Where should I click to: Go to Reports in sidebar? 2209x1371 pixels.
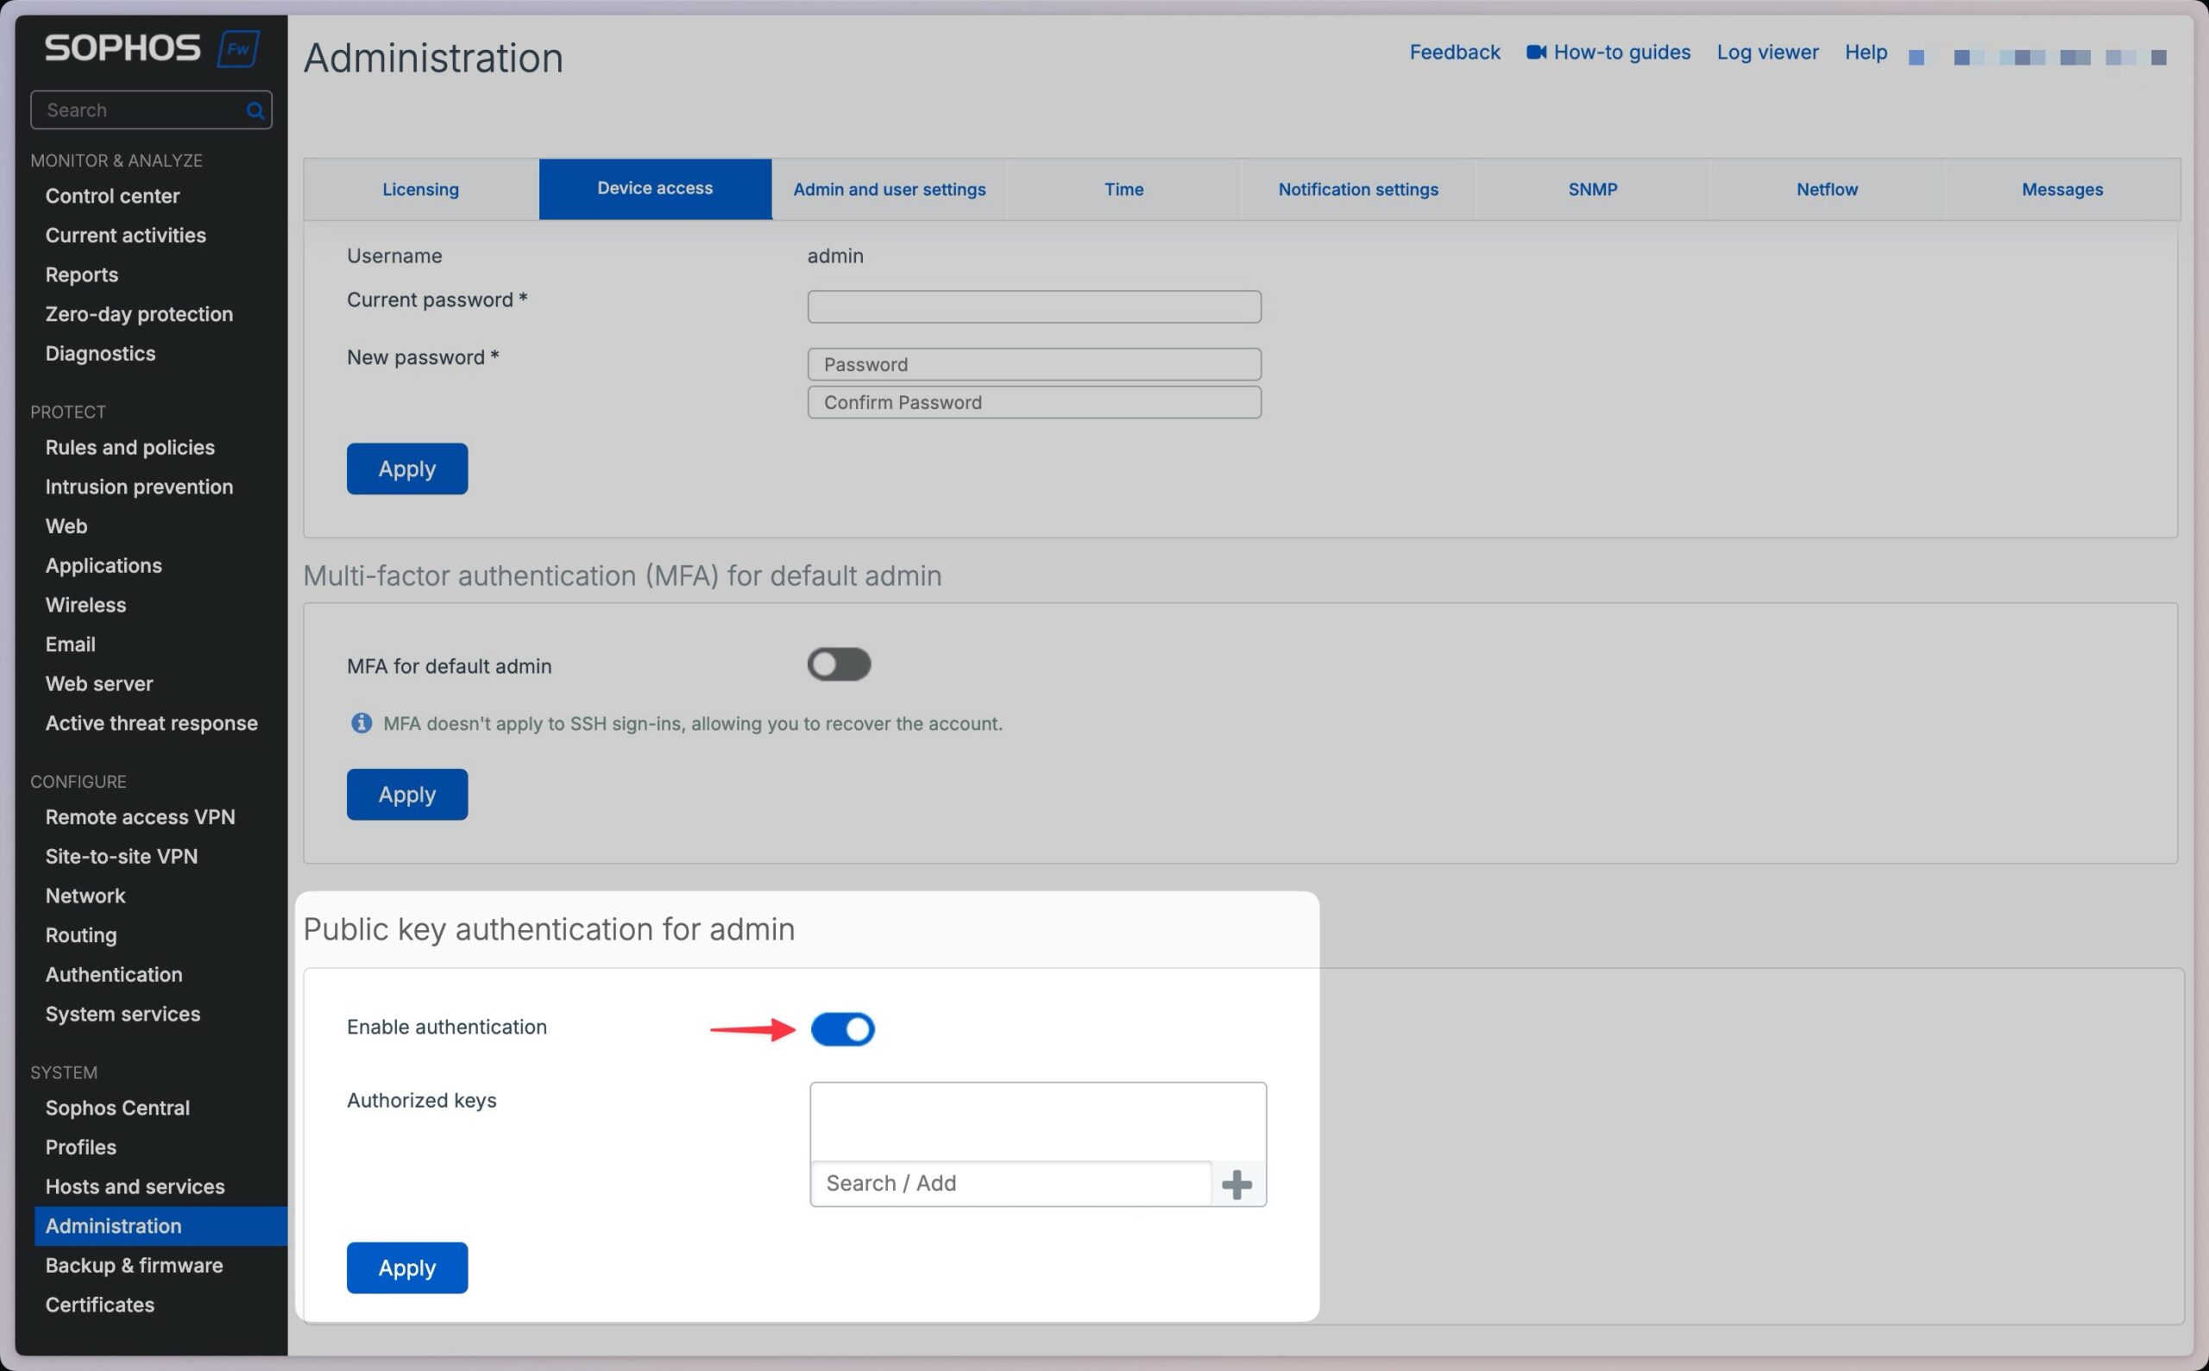(82, 274)
